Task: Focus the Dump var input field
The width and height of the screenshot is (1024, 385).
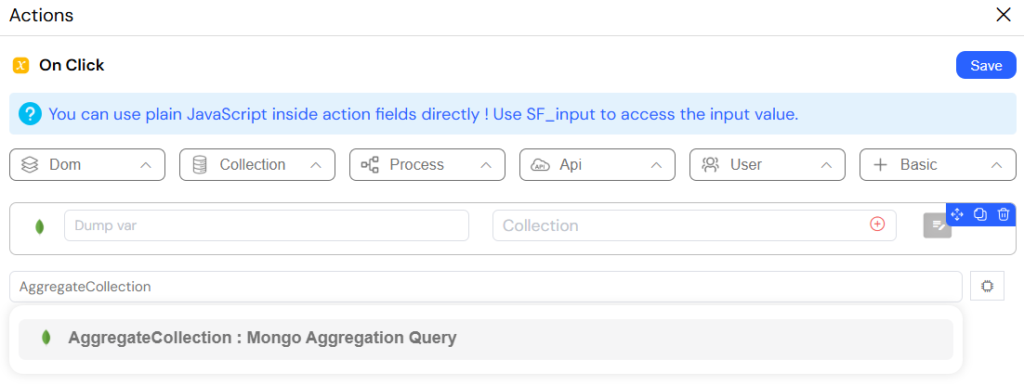Action: click(x=267, y=225)
